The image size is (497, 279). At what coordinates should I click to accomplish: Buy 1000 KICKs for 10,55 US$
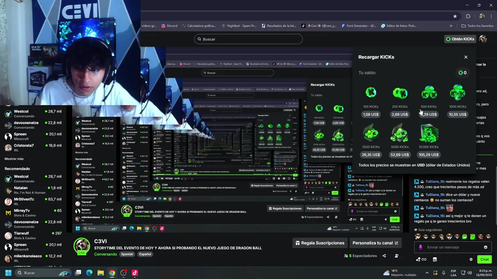457,114
